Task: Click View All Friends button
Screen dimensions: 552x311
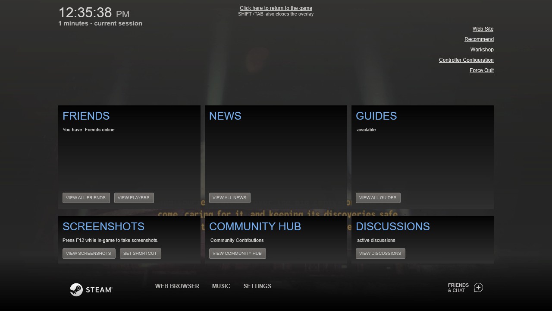Action: tap(86, 198)
